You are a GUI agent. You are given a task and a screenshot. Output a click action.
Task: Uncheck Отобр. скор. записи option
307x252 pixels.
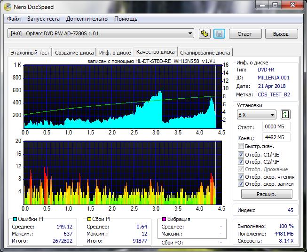241,184
